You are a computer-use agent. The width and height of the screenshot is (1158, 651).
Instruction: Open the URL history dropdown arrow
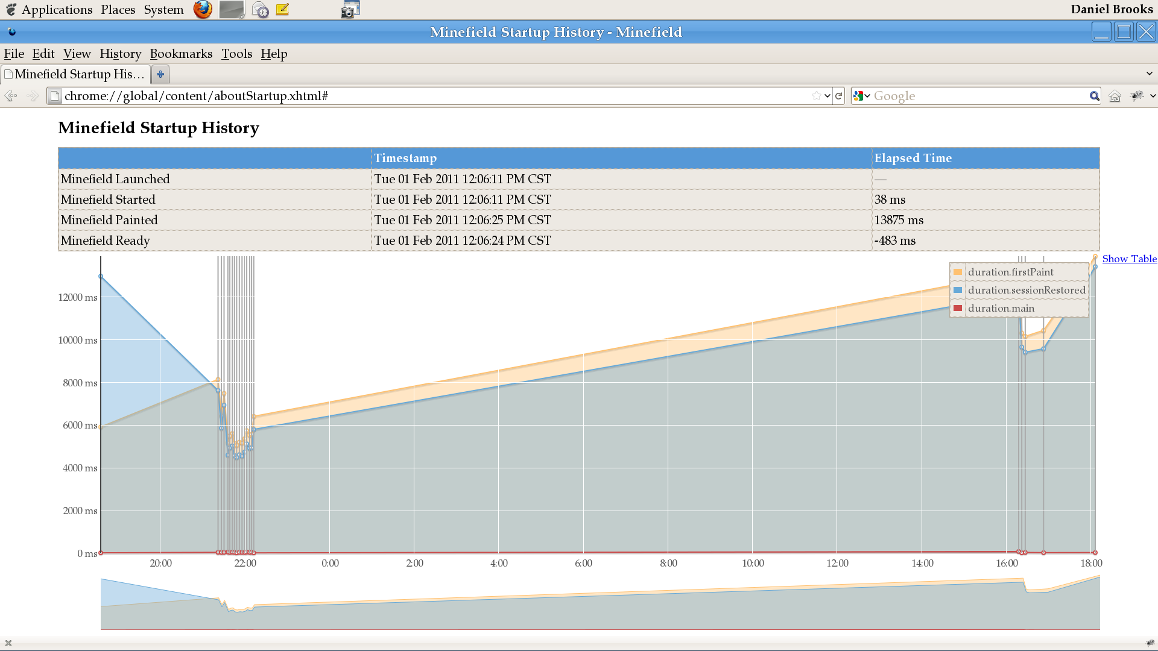pyautogui.click(x=827, y=96)
